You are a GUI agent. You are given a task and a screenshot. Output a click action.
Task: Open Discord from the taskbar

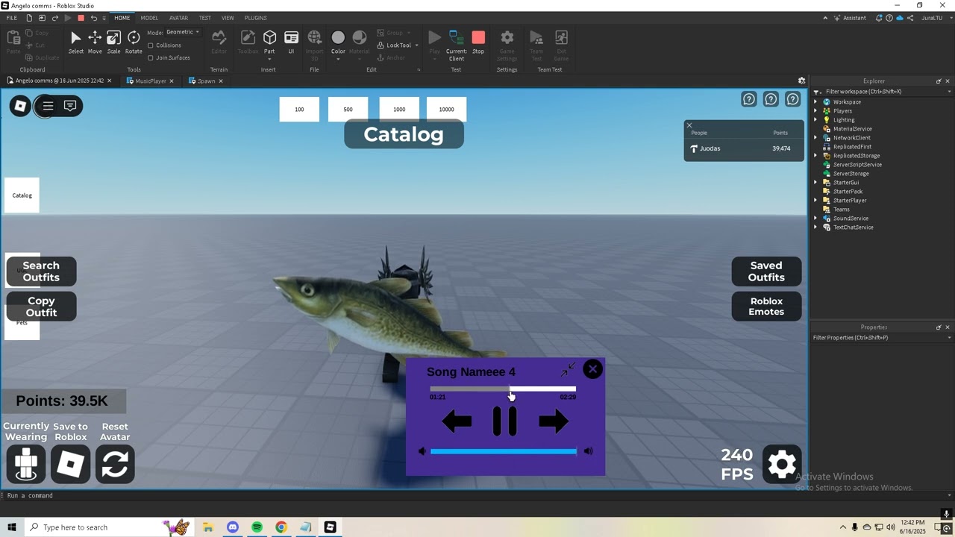[x=232, y=527]
